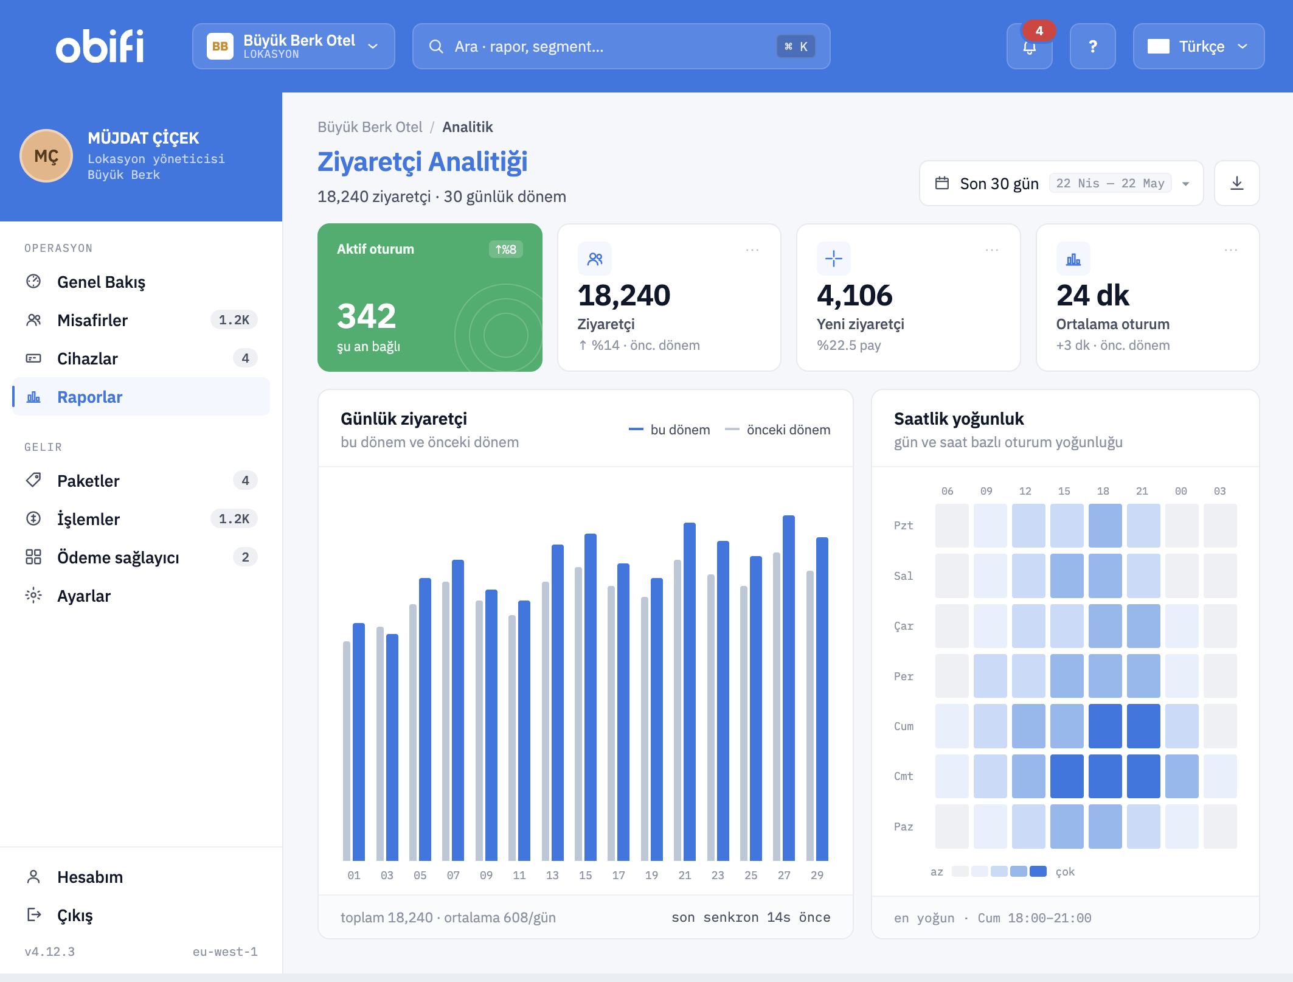The image size is (1293, 982).
Task: Click the Büyük Berk Otel breadcrumb link
Action: 370,127
